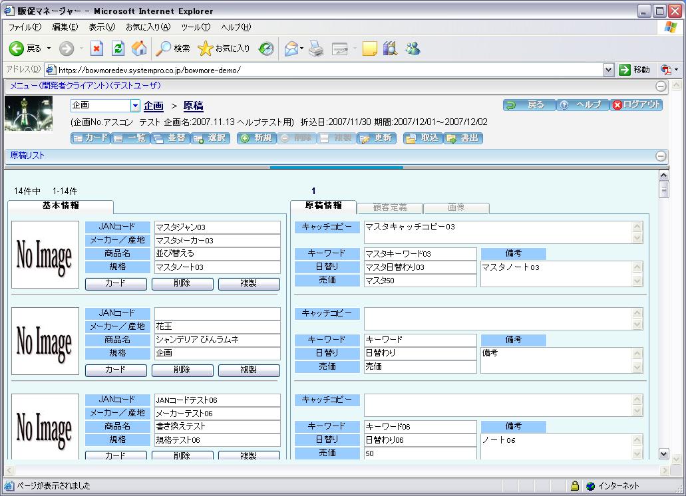This screenshot has width=686, height=496.
Task: Open the Mail icon in toolbar
Action: pyautogui.click(x=291, y=49)
